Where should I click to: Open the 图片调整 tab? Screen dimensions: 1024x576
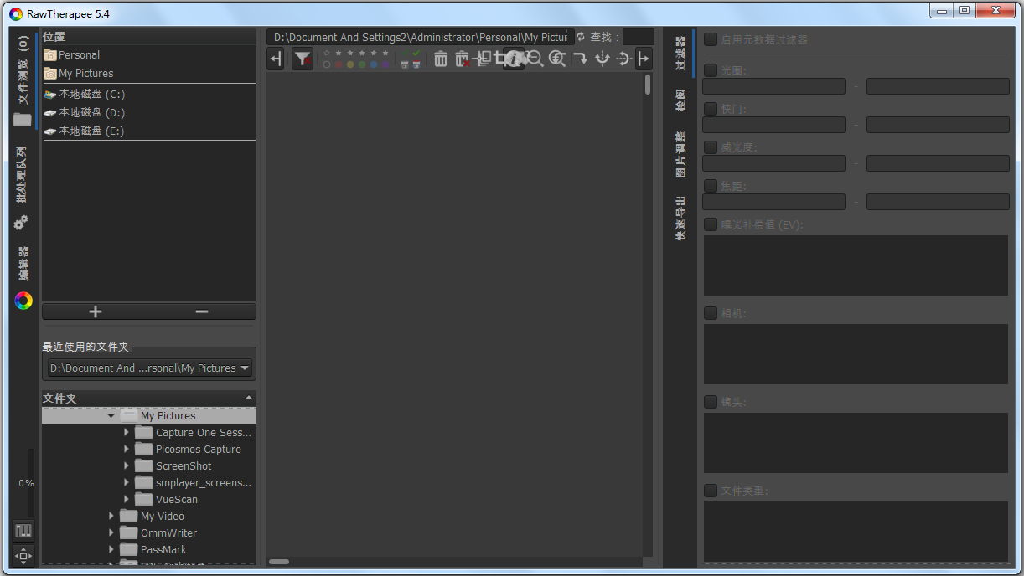click(x=680, y=154)
